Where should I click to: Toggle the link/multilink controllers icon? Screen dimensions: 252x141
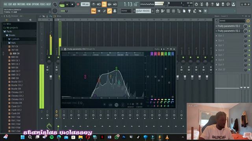tap(109, 11)
